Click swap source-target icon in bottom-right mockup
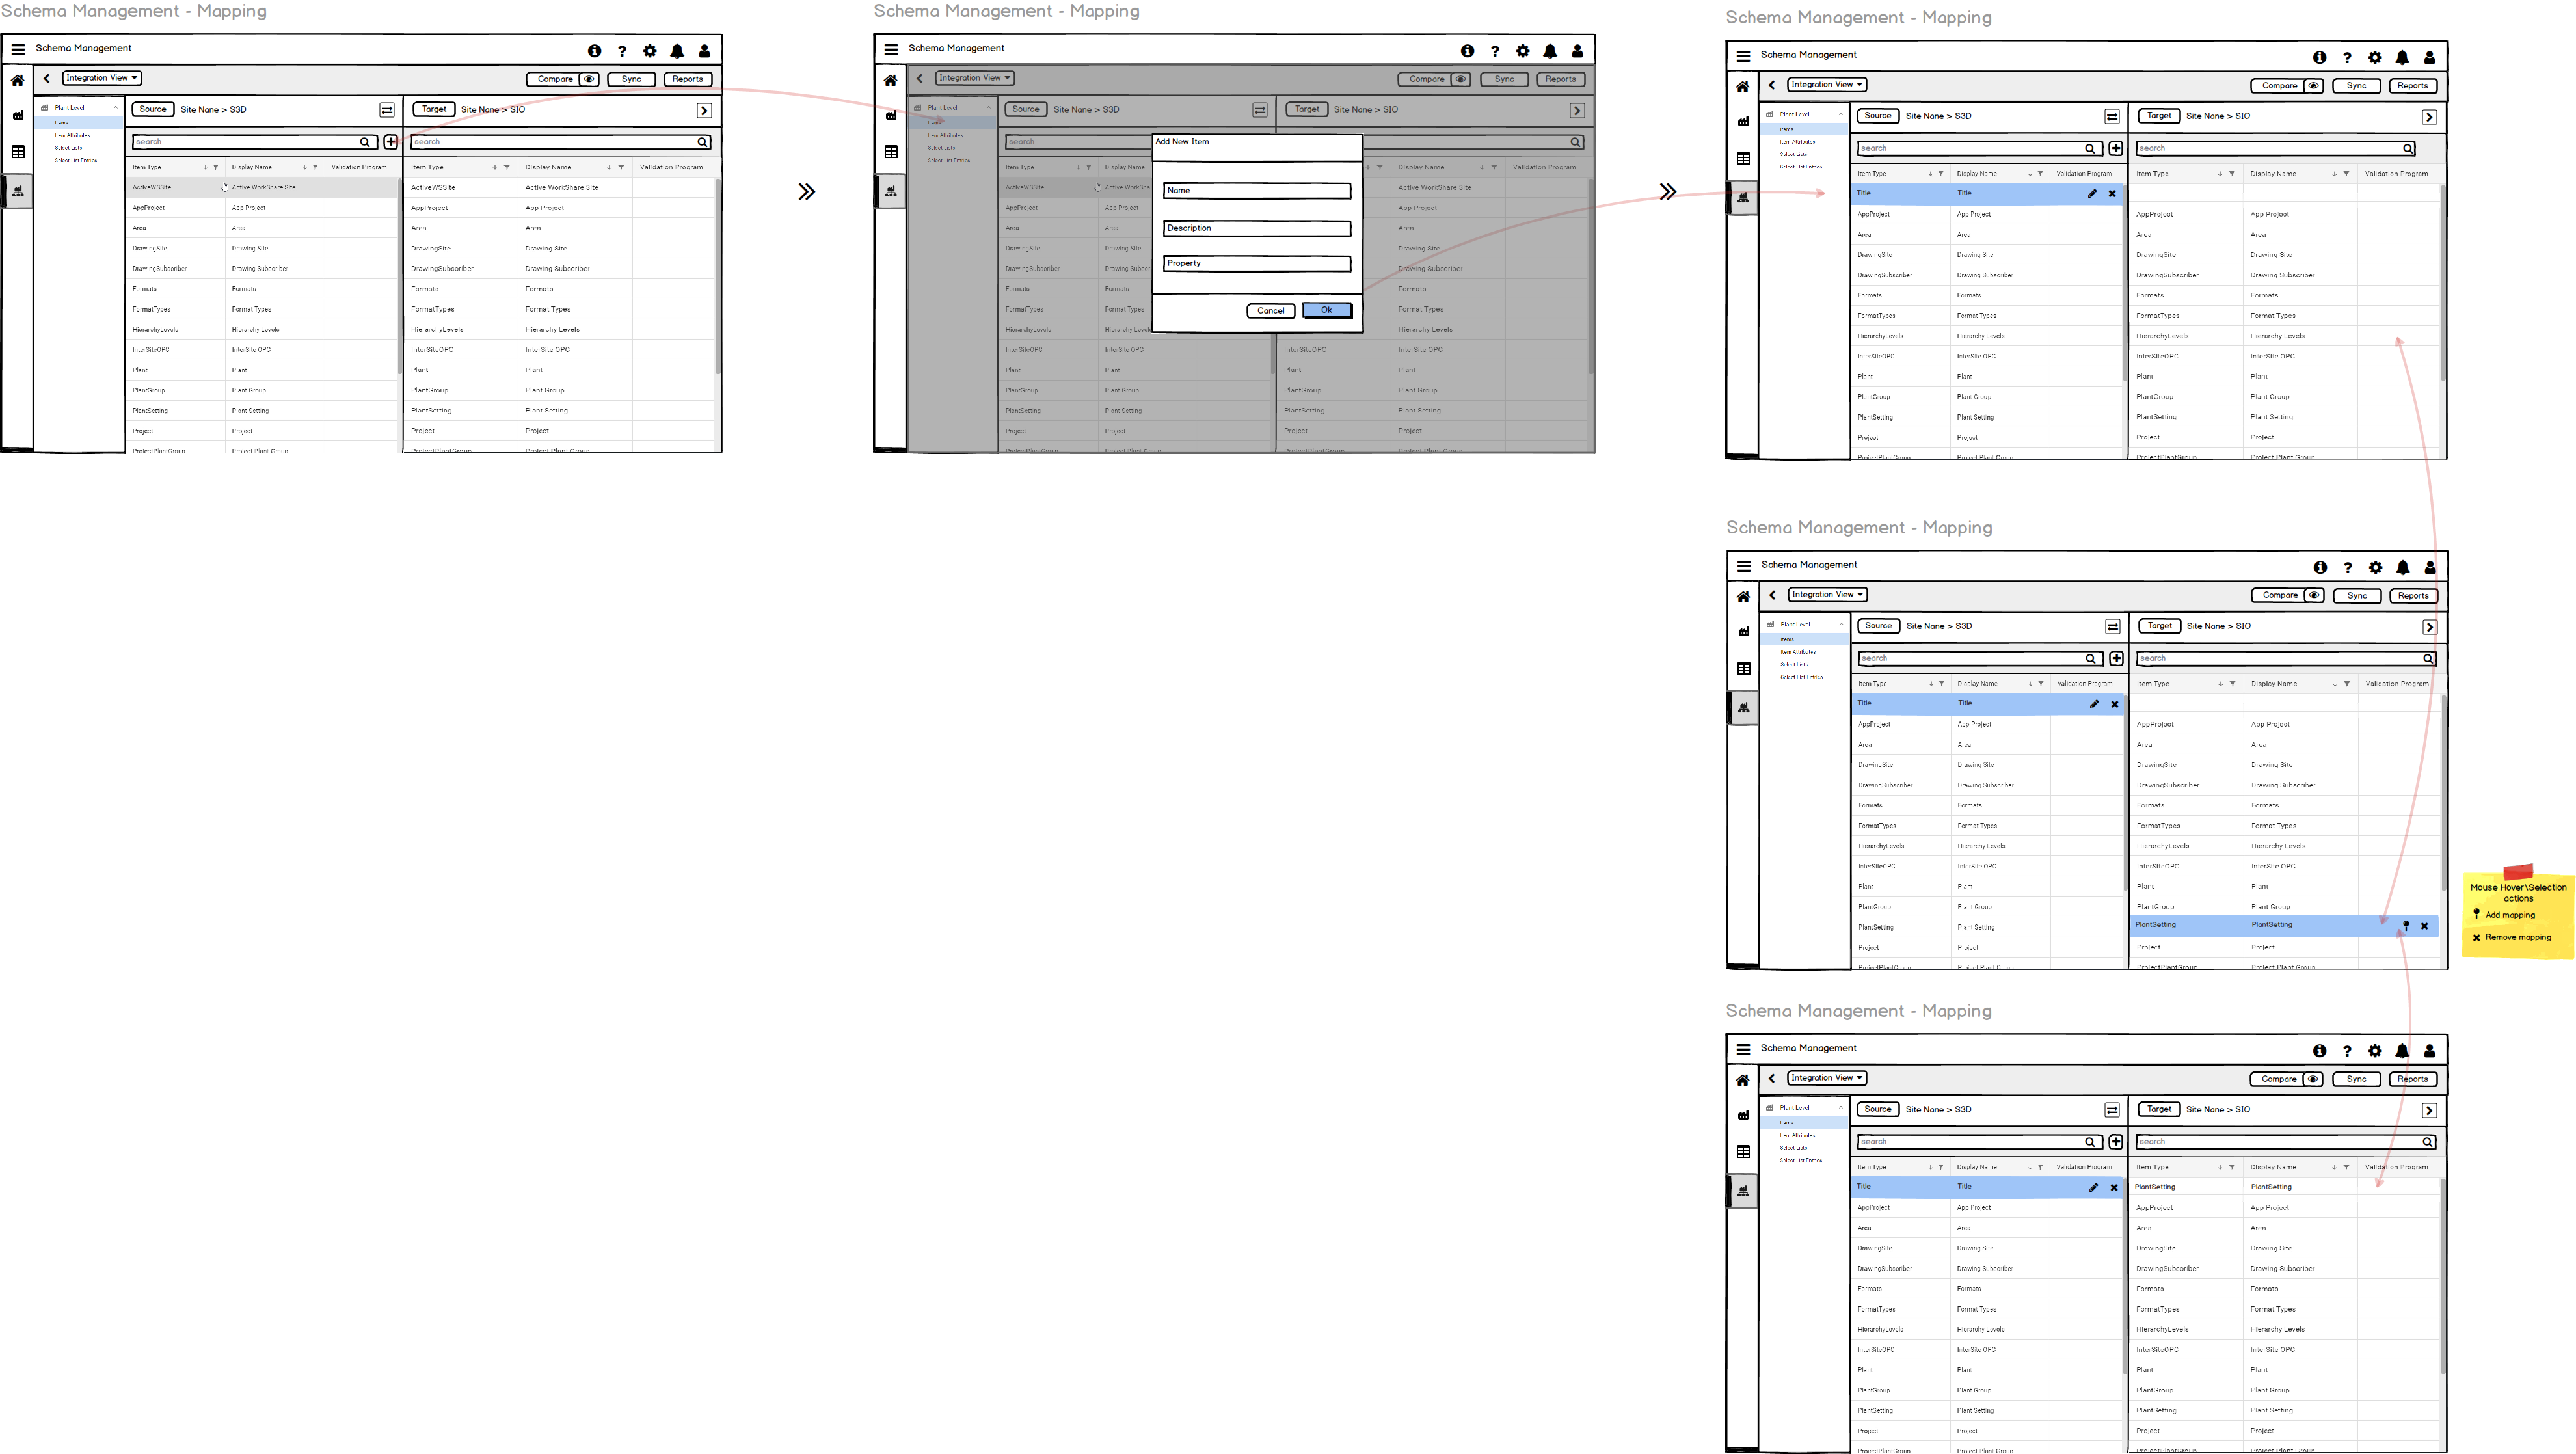 (x=2112, y=1110)
